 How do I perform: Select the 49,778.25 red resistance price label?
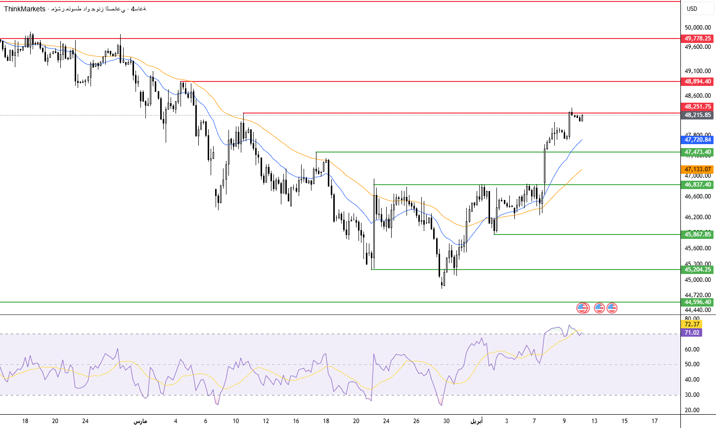coord(698,39)
